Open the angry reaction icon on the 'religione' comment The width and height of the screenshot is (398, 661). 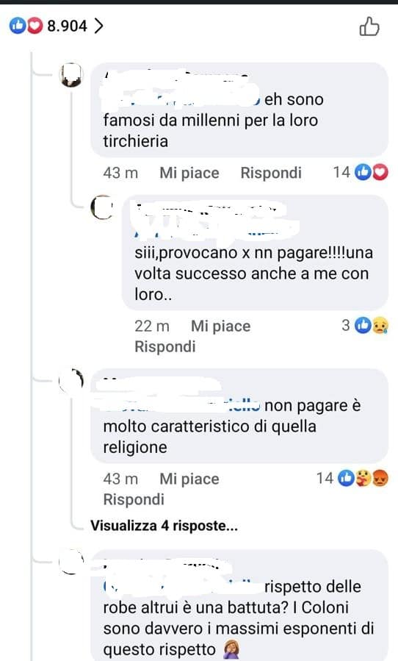tap(380, 478)
